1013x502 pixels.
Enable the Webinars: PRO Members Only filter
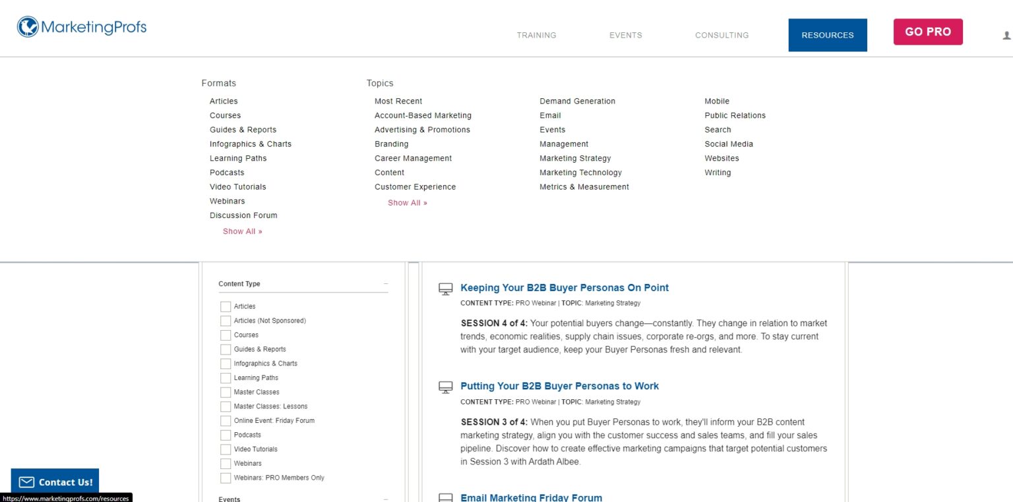pos(226,478)
